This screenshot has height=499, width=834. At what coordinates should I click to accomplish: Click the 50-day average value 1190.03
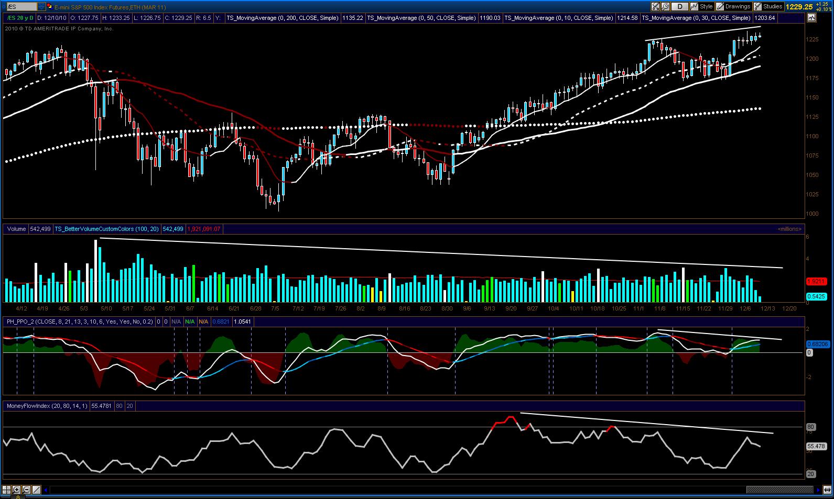[x=490, y=18]
